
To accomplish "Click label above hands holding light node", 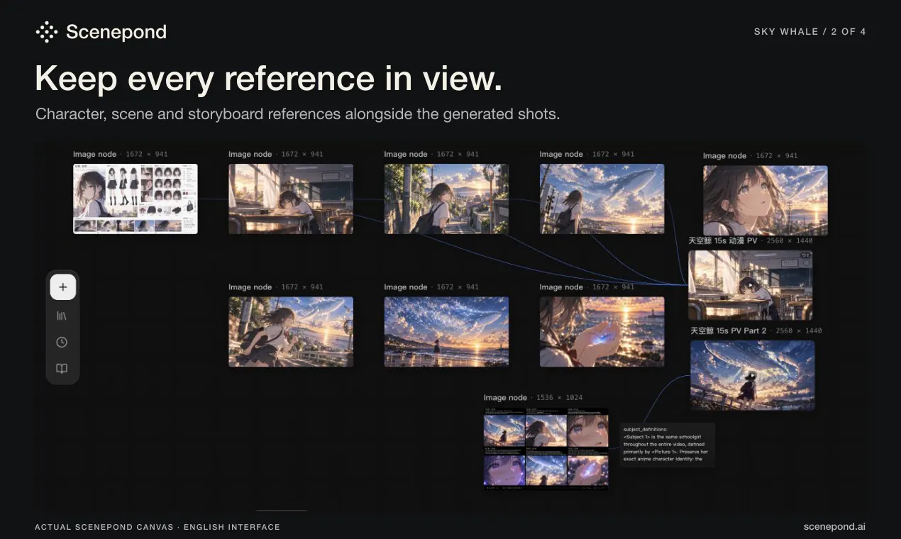I will pos(587,287).
